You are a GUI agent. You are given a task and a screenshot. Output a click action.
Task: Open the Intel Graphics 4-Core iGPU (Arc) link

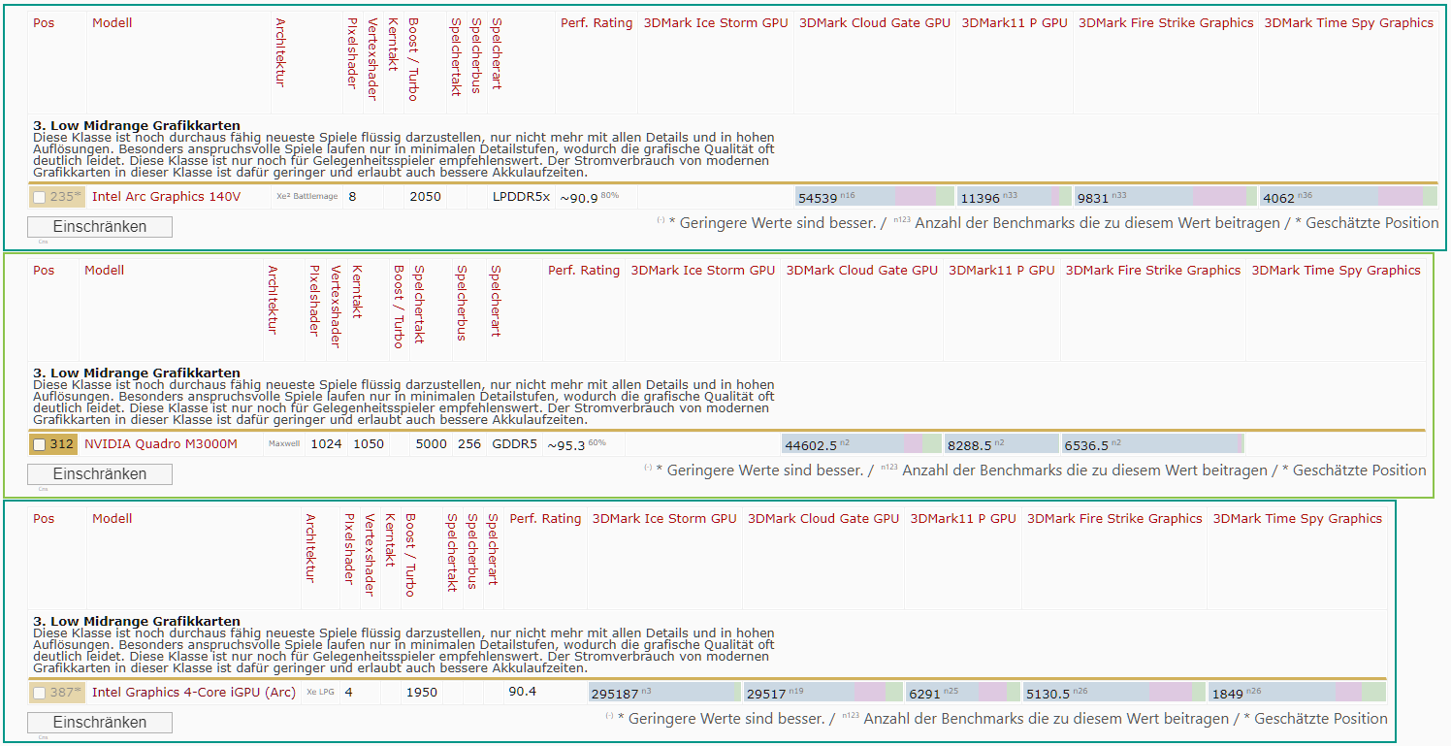click(194, 693)
